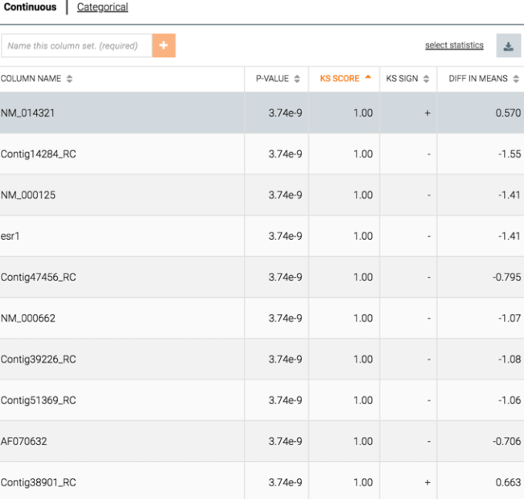Screen dimensions: 524x499
Task: Select the Contig14284_RC row
Action: tap(262, 154)
